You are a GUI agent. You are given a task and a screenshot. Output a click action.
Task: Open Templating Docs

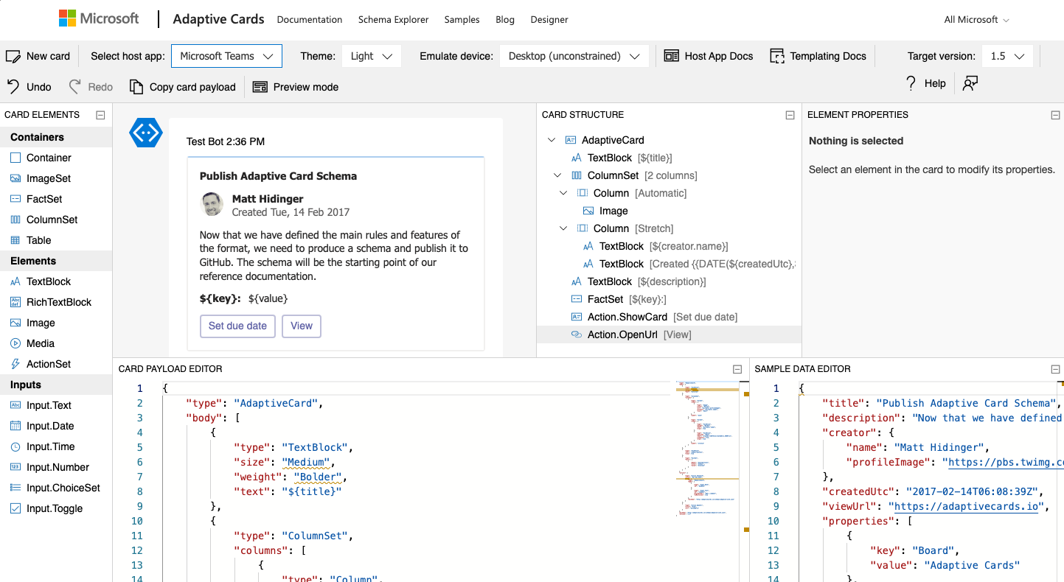click(x=818, y=56)
